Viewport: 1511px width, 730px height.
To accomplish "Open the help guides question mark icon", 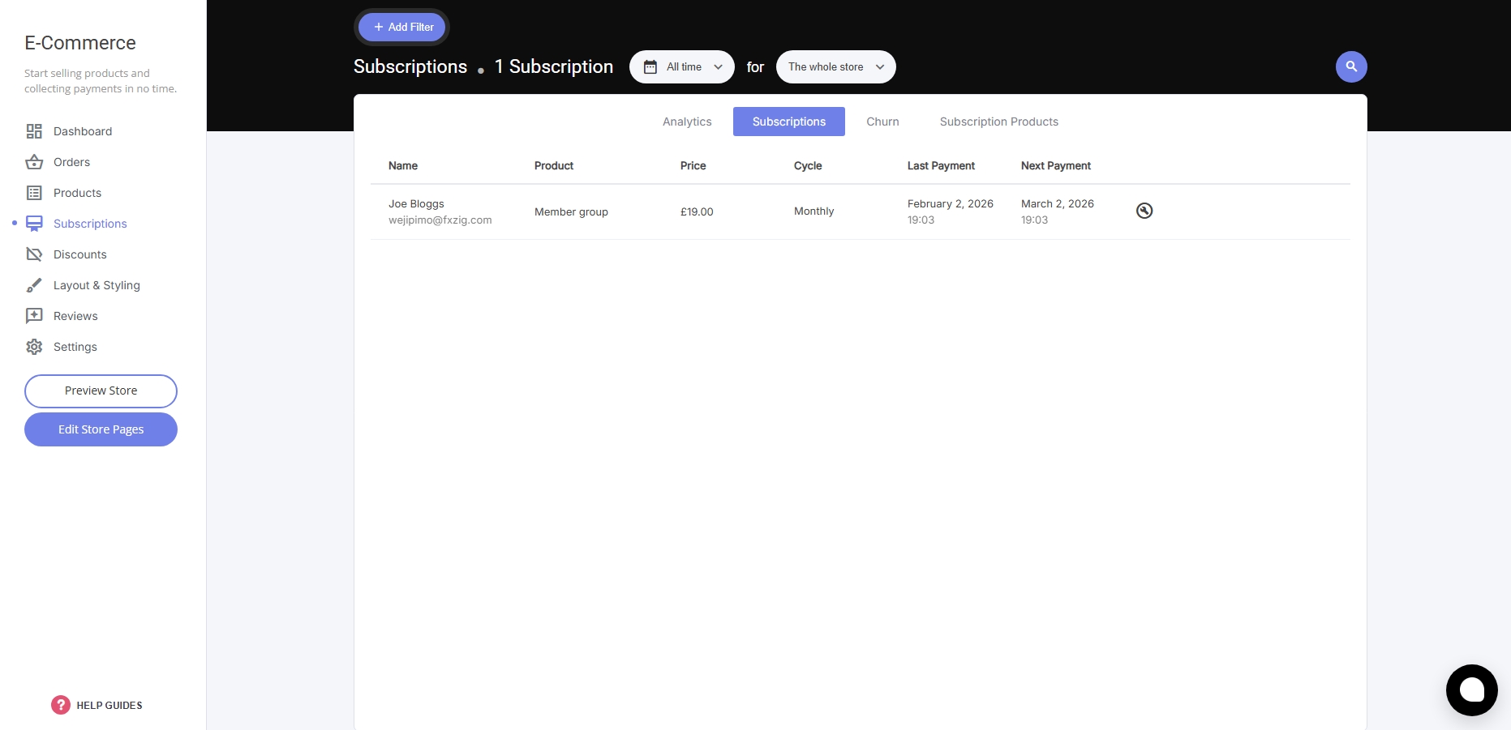I will [x=61, y=705].
